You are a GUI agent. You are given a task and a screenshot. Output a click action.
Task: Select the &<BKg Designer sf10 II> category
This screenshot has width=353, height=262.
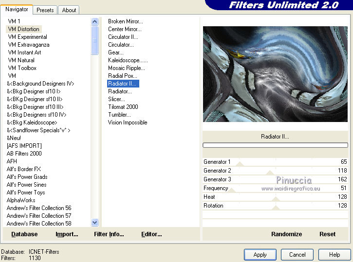click(35, 99)
